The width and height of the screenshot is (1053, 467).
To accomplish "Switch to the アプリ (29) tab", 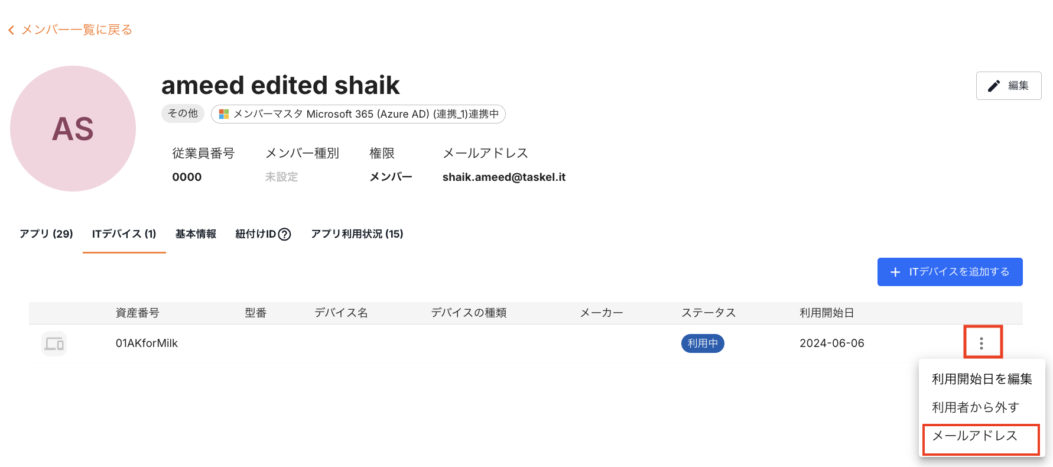I will click(46, 234).
